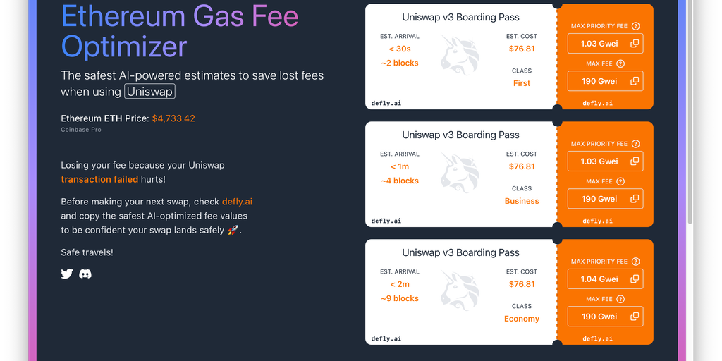Screen dimensions: 722x361
Task: Copy max priority fee on First class pass
Action: pyautogui.click(x=635, y=44)
